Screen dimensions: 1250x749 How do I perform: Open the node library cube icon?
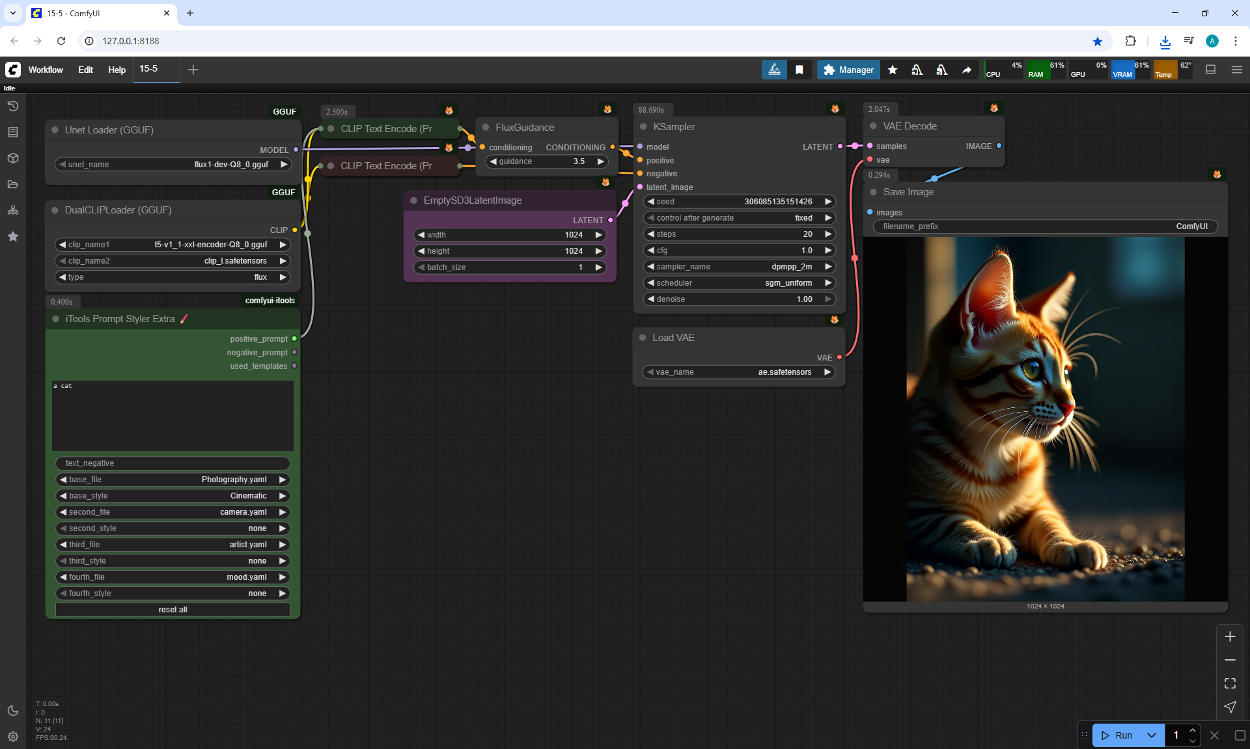tap(12, 158)
